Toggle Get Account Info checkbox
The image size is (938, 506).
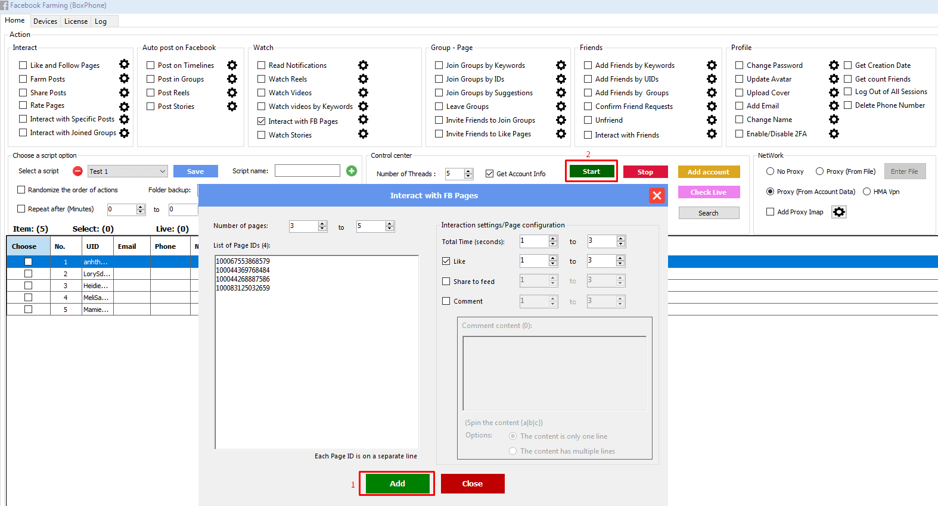click(489, 174)
